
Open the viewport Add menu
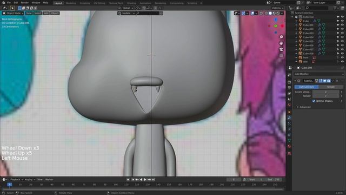pyautogui.click(x=46, y=13)
